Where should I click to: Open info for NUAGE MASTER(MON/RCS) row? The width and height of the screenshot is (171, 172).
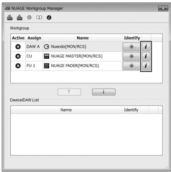(x=146, y=56)
